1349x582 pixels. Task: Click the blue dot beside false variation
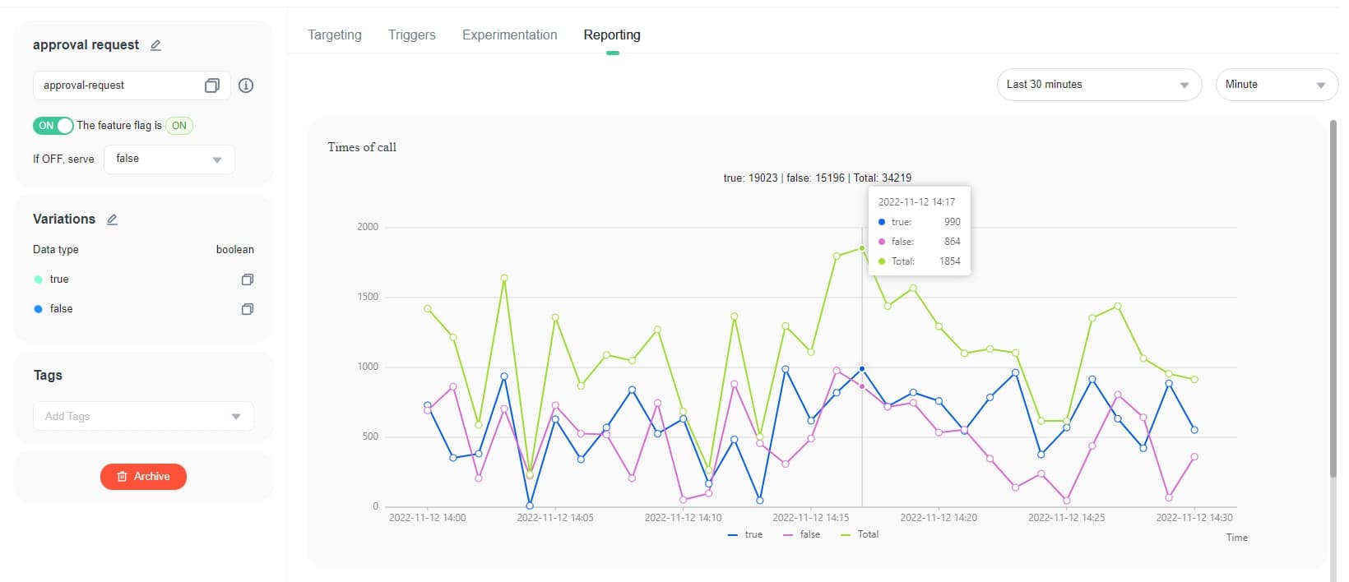38,309
